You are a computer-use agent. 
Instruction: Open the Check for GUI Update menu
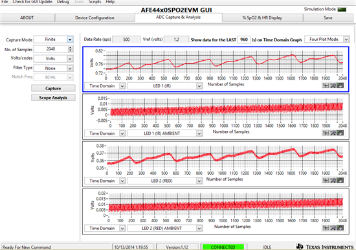32,1
